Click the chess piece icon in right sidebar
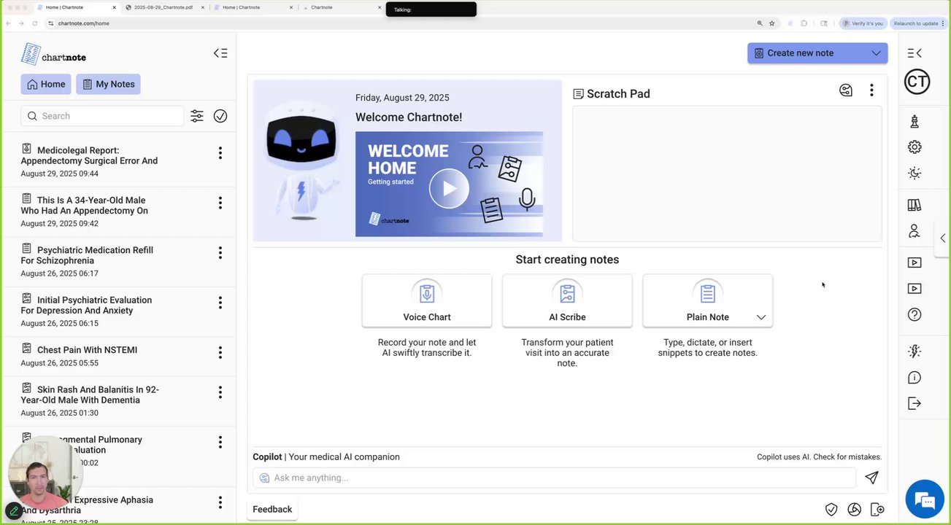Viewport: 951px width, 525px height. click(915, 121)
